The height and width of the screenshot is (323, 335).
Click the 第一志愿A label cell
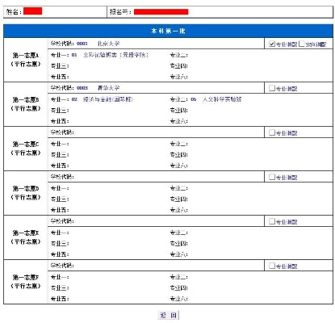coord(26,60)
